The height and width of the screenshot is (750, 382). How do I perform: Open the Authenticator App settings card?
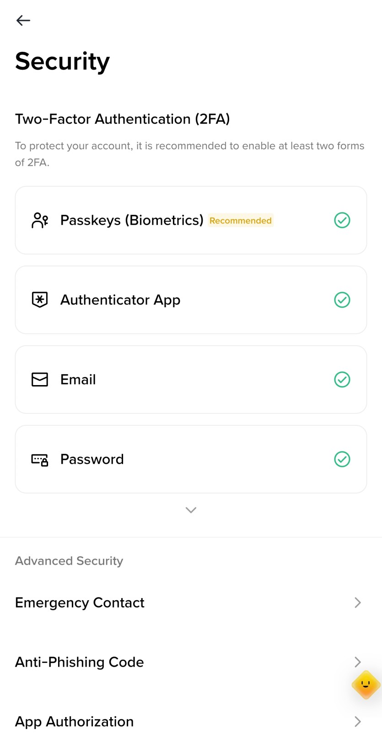tap(191, 300)
